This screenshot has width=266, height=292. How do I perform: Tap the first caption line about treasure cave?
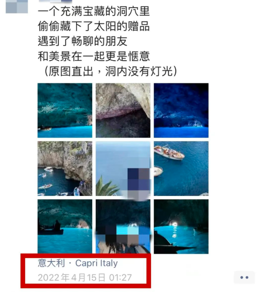coord(94,11)
